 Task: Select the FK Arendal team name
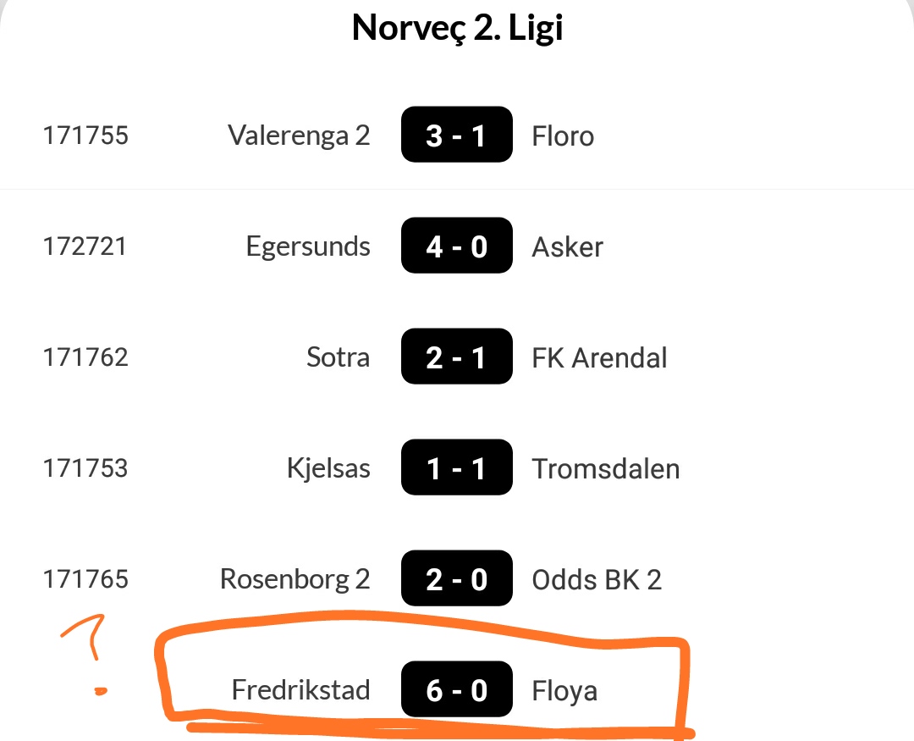[x=599, y=357]
